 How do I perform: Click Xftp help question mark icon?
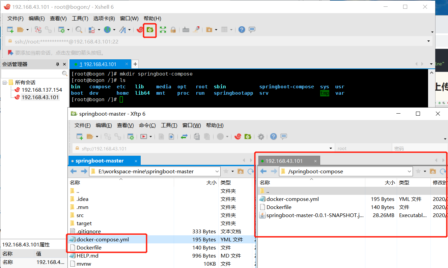[x=274, y=137]
